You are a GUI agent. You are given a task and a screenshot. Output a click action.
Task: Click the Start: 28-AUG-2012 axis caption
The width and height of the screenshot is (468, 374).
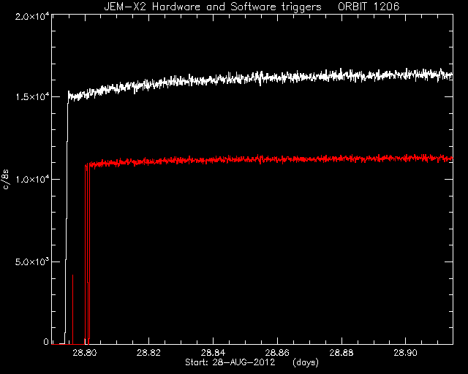pos(230,362)
